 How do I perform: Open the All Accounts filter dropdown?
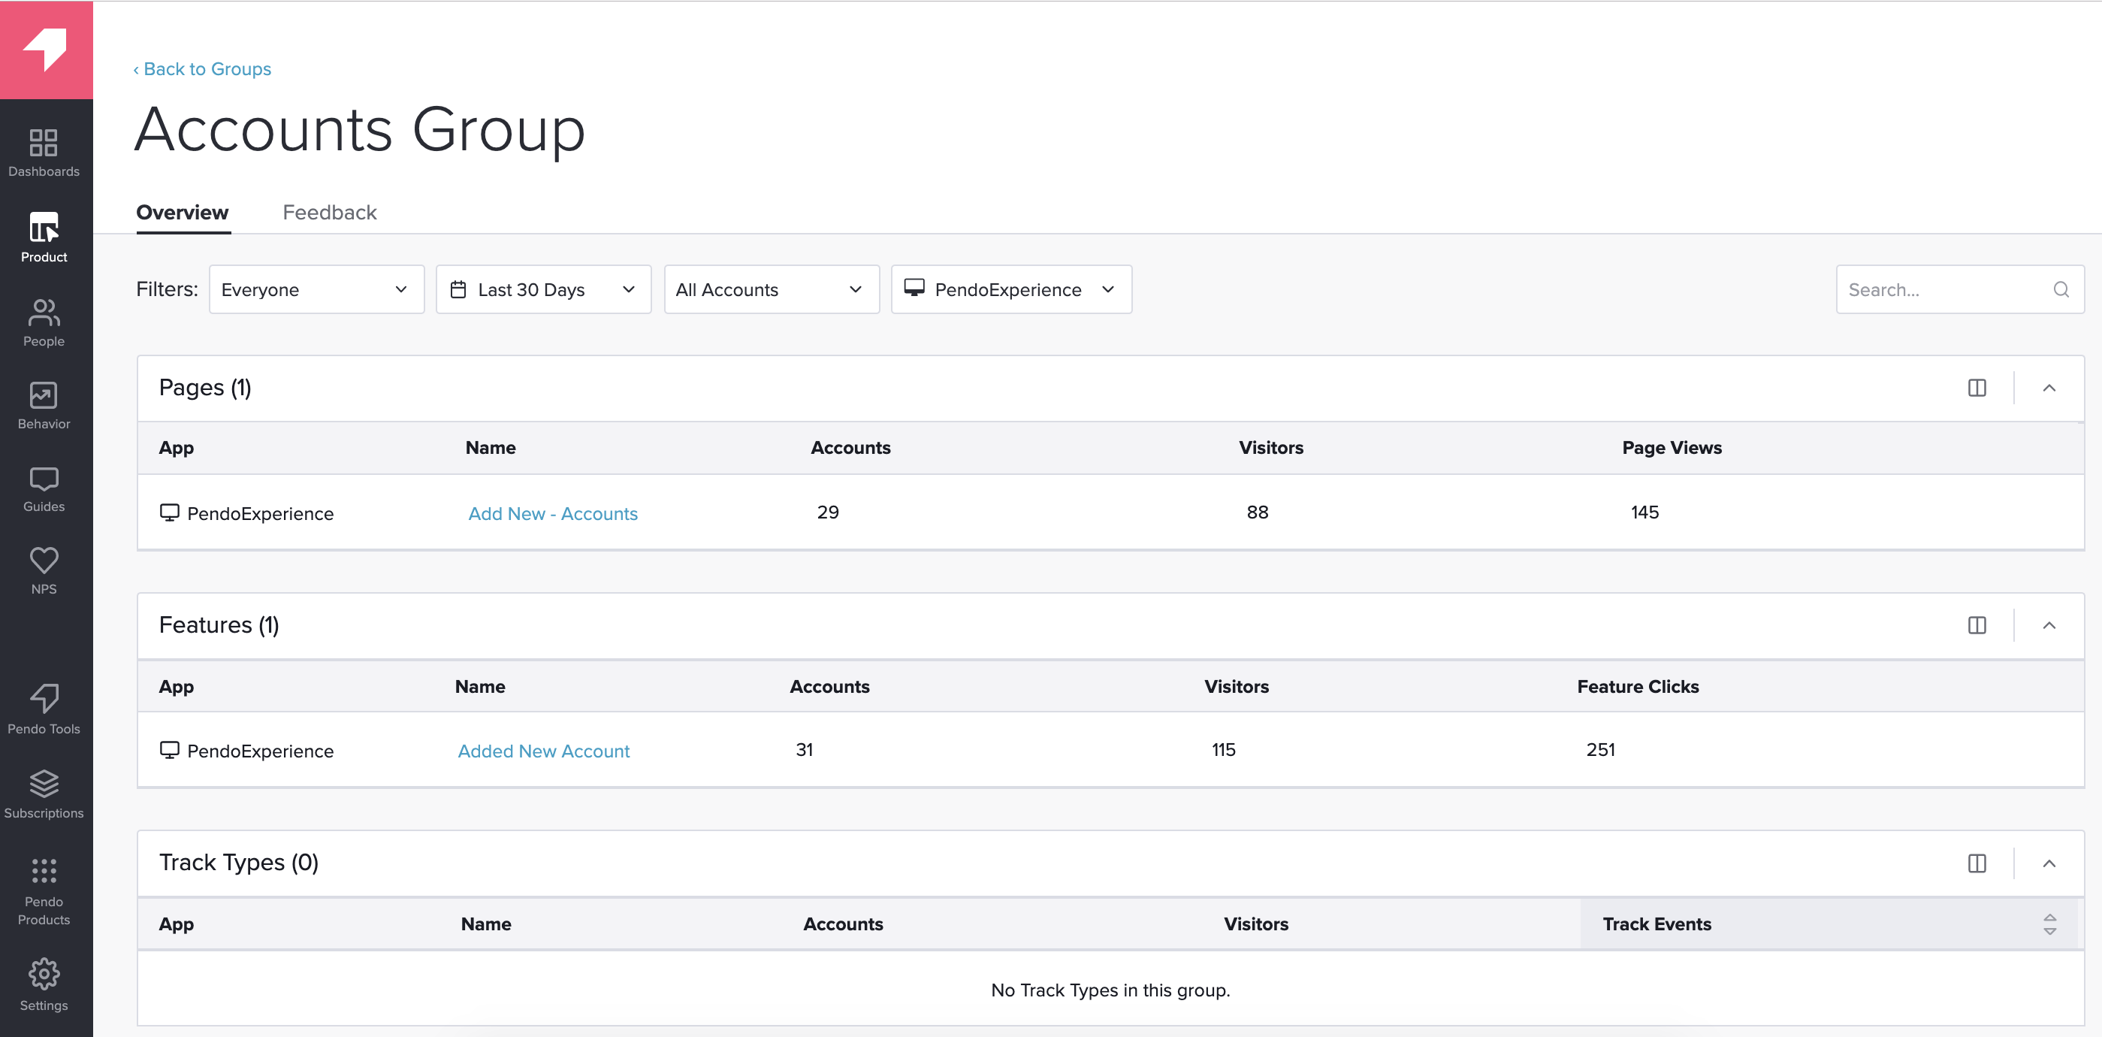click(x=771, y=289)
